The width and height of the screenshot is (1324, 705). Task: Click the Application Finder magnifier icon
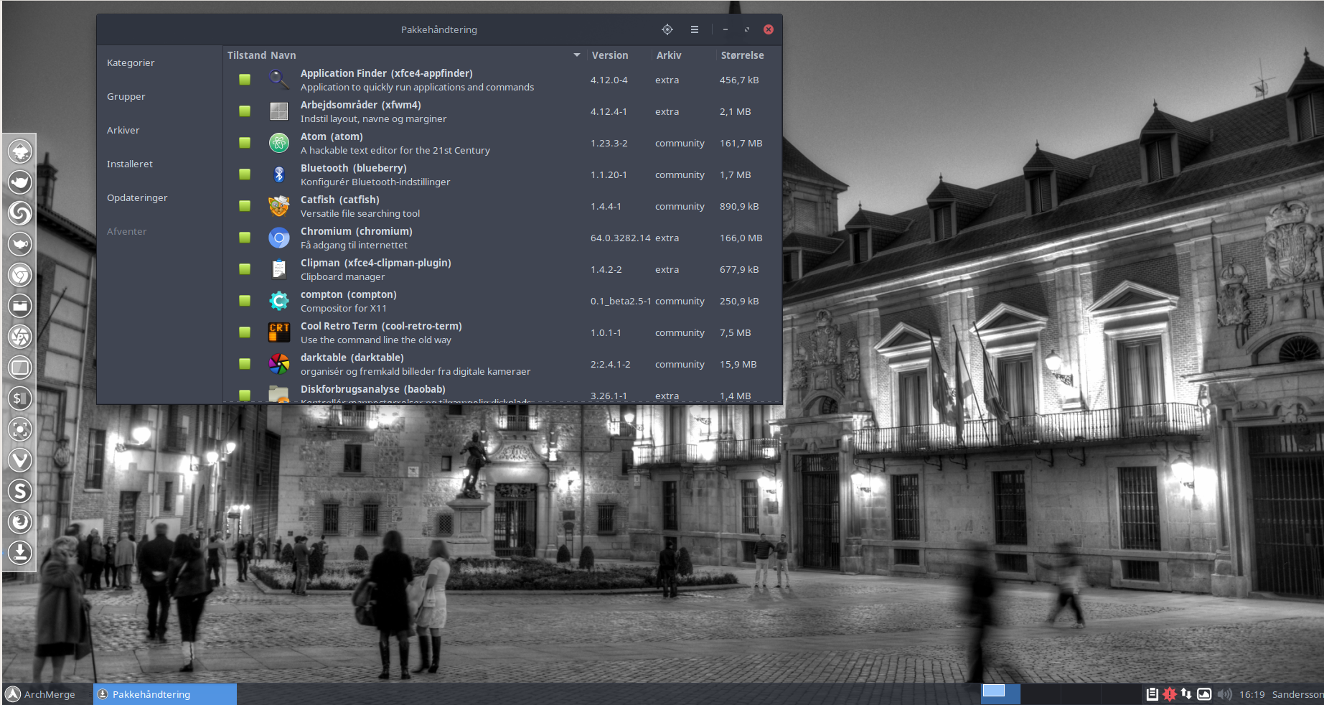pos(279,79)
